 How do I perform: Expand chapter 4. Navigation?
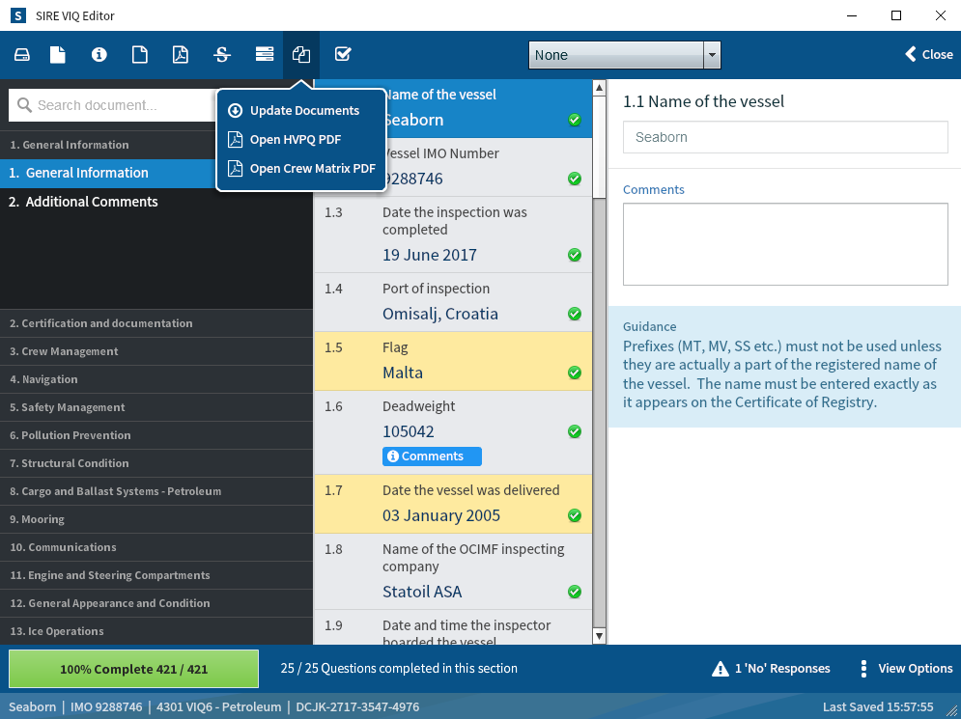[156, 379]
